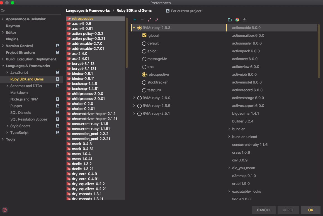Viewport: 323px width, 216px height.
Task: Click the collapse all arrows icon
Action: coord(157,20)
